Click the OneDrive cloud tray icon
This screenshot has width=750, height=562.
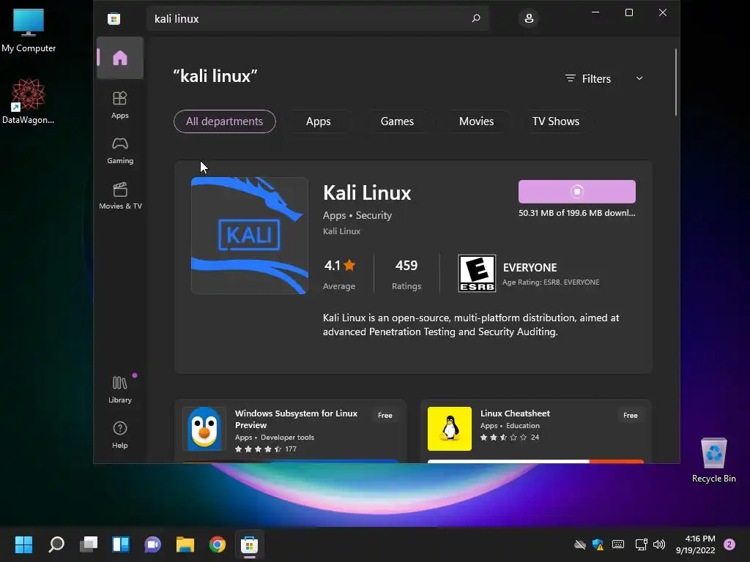tap(580, 544)
